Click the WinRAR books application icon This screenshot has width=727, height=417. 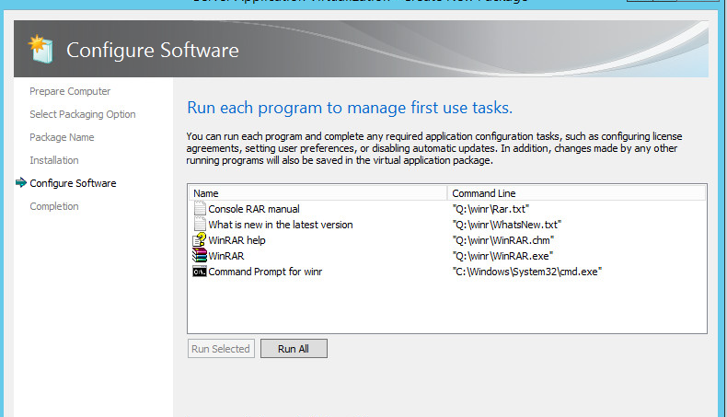pos(200,256)
